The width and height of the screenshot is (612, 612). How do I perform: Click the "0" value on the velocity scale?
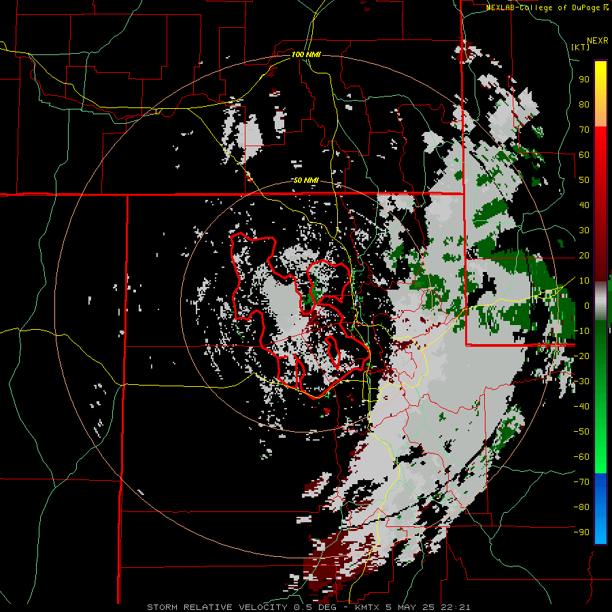tap(587, 305)
